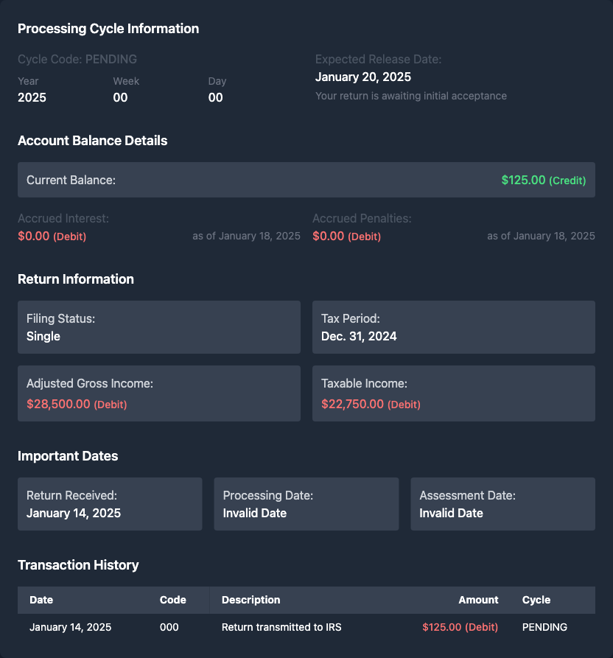Click the Expected Release Date value
613x658 pixels.
[x=363, y=77]
